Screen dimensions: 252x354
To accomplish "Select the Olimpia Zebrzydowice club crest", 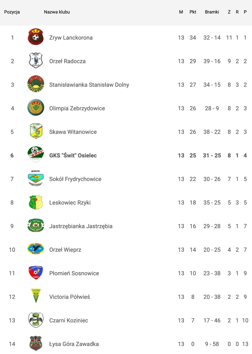I will (36, 108).
